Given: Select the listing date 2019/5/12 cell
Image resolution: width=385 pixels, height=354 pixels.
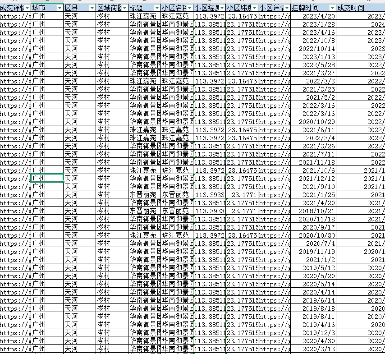Looking at the screenshot, I should [x=313, y=267].
